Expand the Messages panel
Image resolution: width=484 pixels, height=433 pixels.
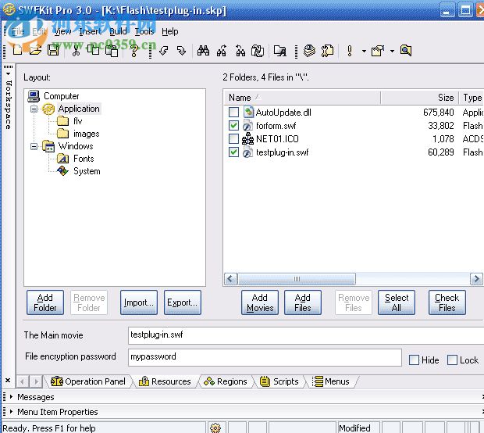(10, 397)
